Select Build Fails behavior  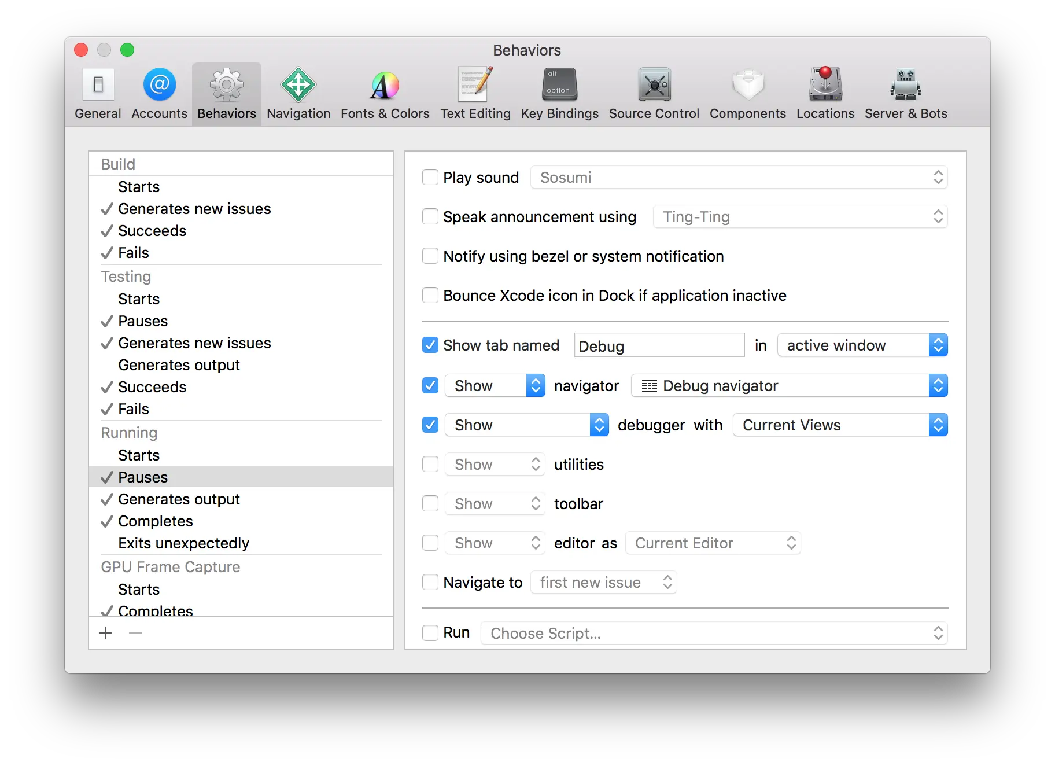coord(241,253)
